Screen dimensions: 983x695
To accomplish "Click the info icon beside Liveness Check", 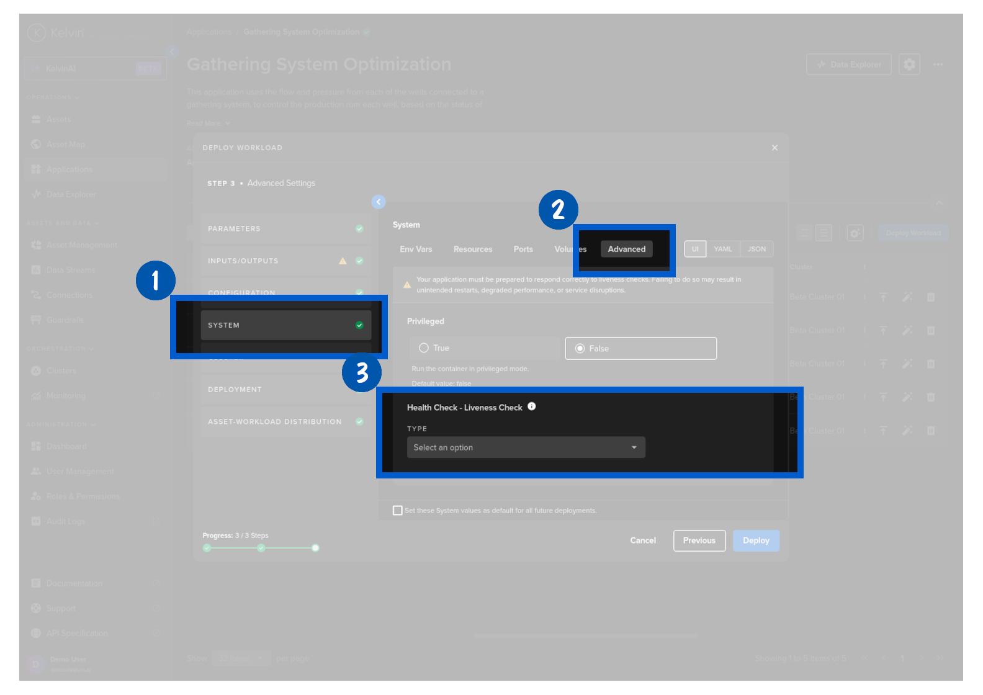I will pyautogui.click(x=532, y=406).
